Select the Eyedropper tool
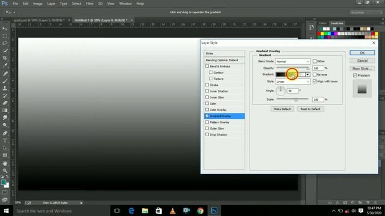This screenshot has width=385, height=216. click(x=5, y=65)
